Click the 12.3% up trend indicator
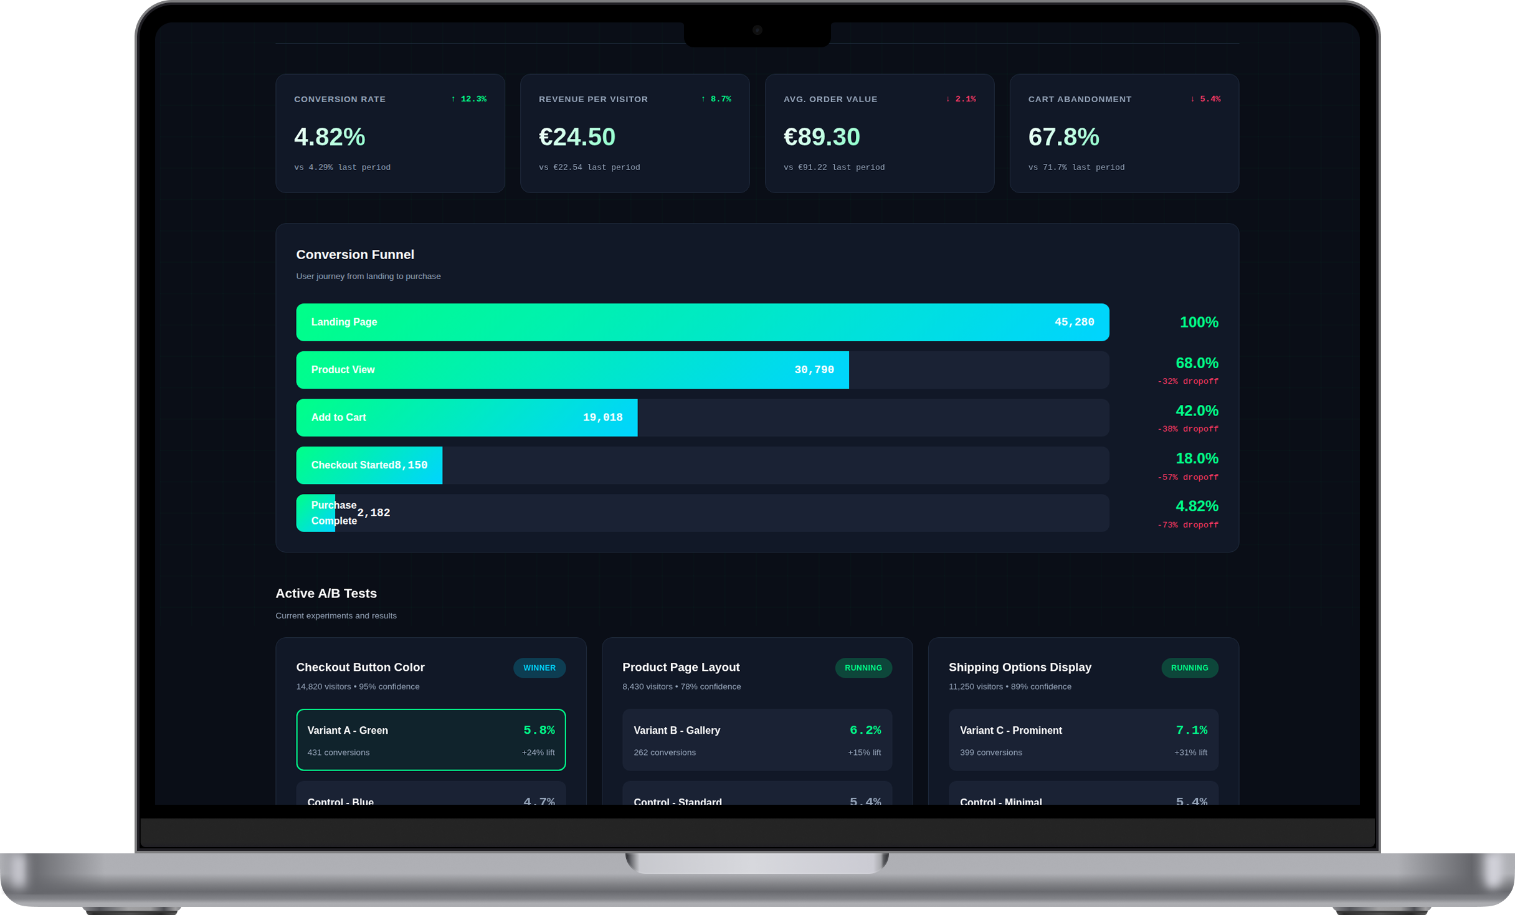The width and height of the screenshot is (1515, 915). 468,99
